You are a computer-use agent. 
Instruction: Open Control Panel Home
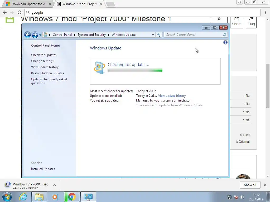click(x=45, y=45)
